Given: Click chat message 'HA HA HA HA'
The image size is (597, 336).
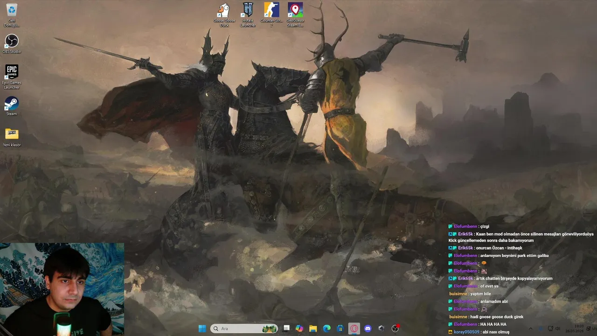Looking at the screenshot, I should click(493, 324).
